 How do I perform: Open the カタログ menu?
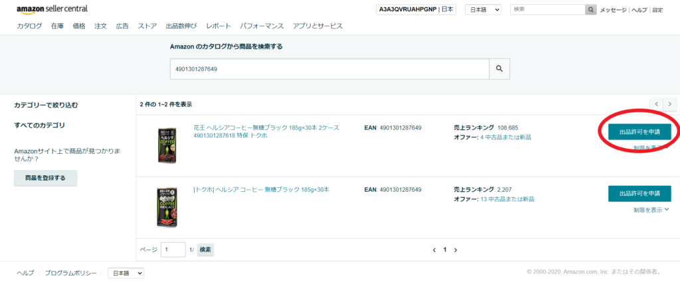(x=29, y=26)
